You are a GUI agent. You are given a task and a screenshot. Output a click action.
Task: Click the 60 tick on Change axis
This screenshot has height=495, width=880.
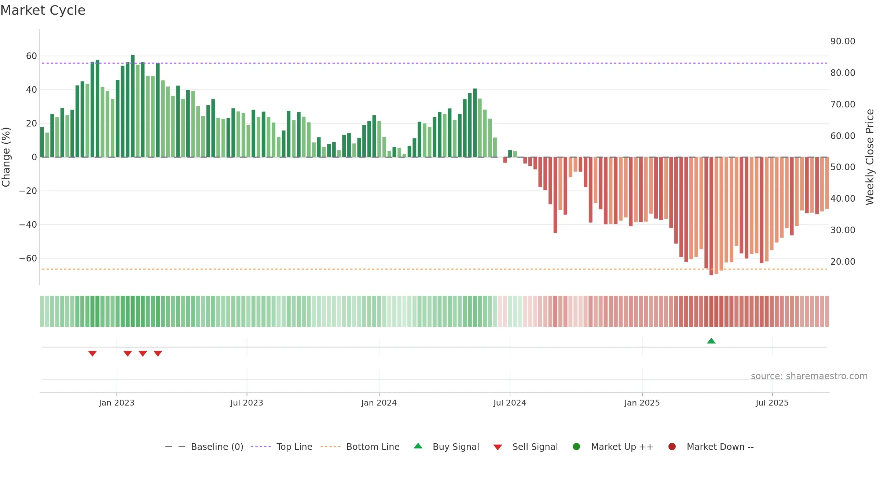[32, 56]
